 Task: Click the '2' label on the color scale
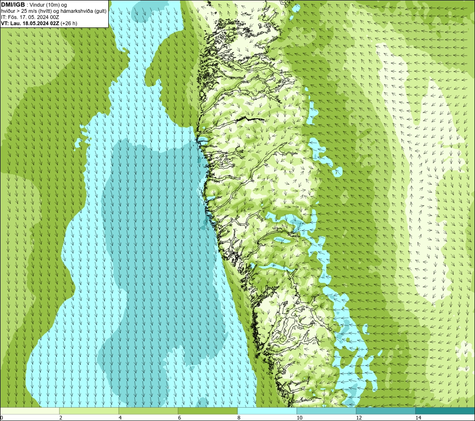click(x=61, y=418)
